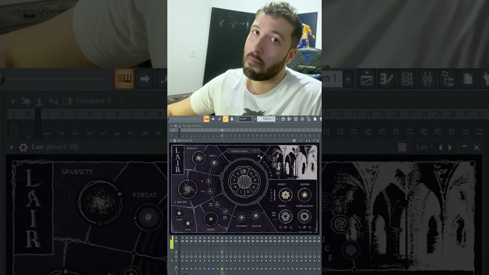Click the Light knob
This screenshot has width=489, height=275.
coord(188,223)
